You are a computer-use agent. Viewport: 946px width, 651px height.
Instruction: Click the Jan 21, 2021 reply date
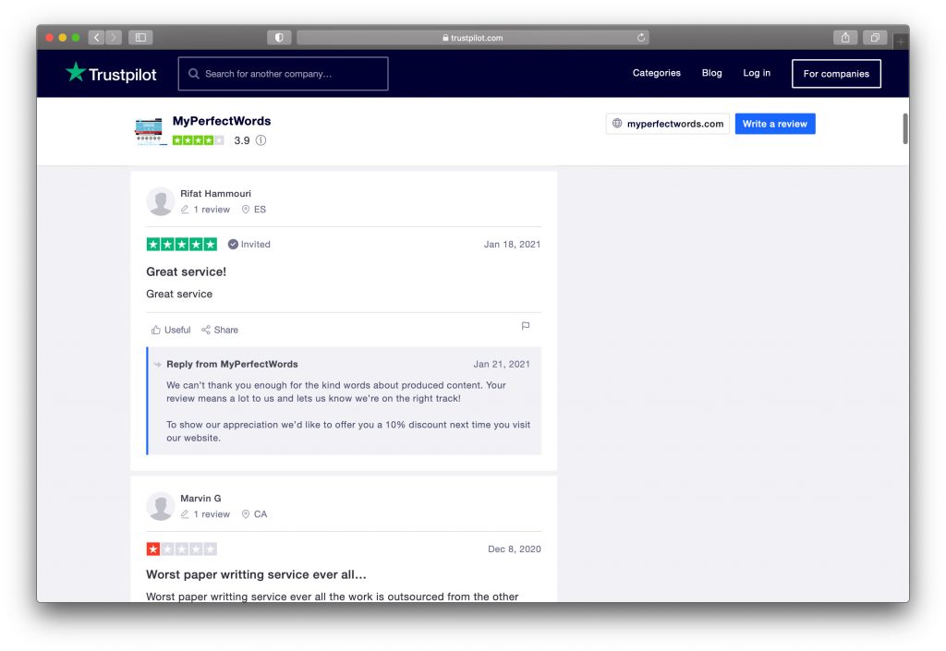point(502,364)
